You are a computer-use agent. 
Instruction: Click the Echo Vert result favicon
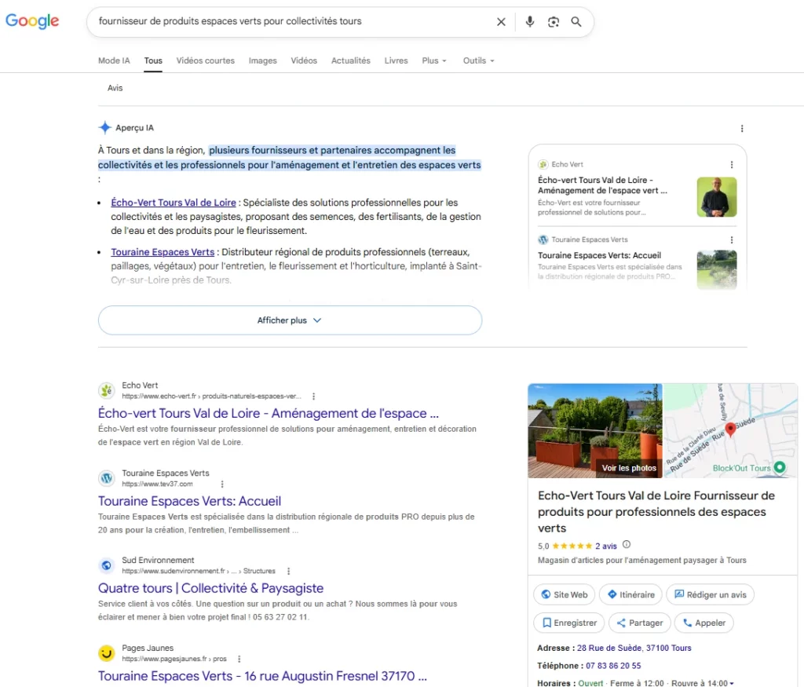click(106, 391)
